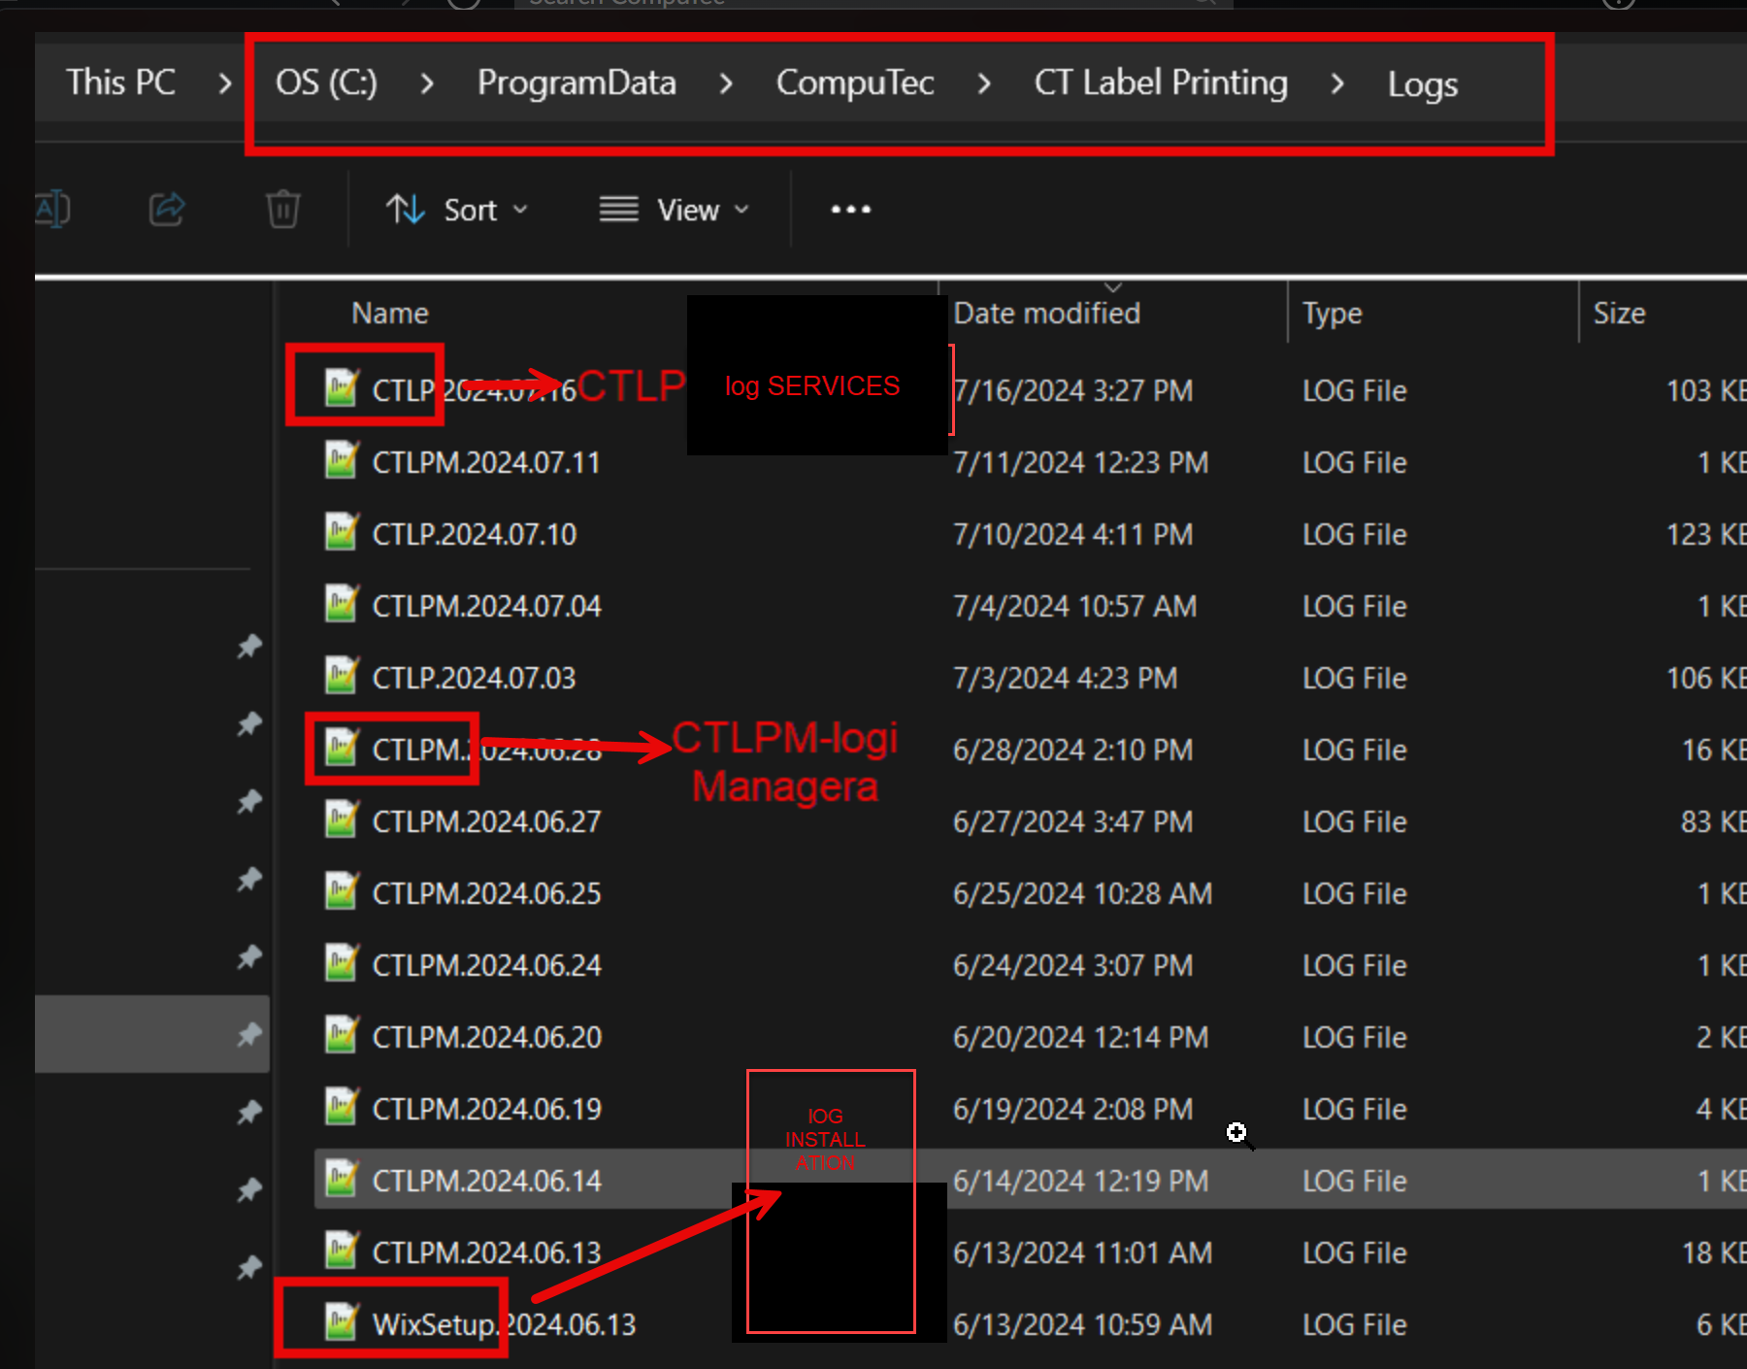Click the refresh icon next to address bar

coord(463,4)
